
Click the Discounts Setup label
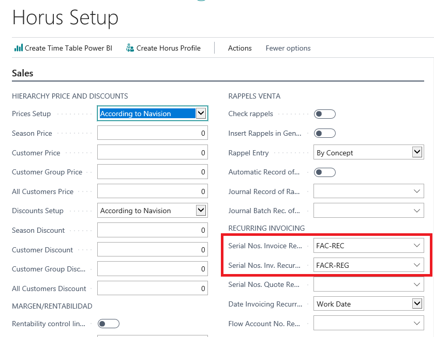(x=38, y=211)
